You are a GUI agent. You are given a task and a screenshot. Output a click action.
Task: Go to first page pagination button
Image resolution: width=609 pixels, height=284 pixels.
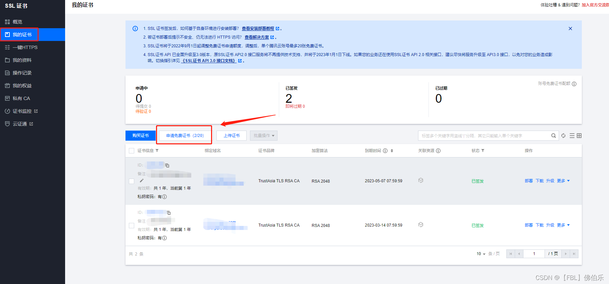pos(511,254)
